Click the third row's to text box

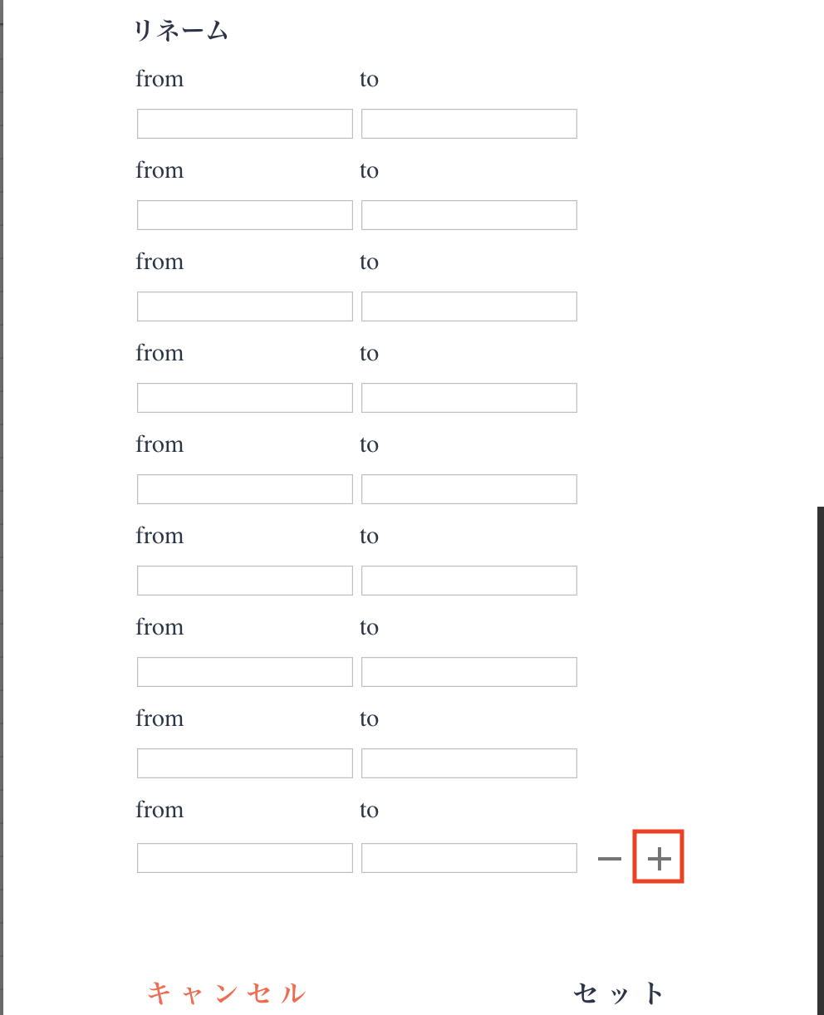coord(469,306)
